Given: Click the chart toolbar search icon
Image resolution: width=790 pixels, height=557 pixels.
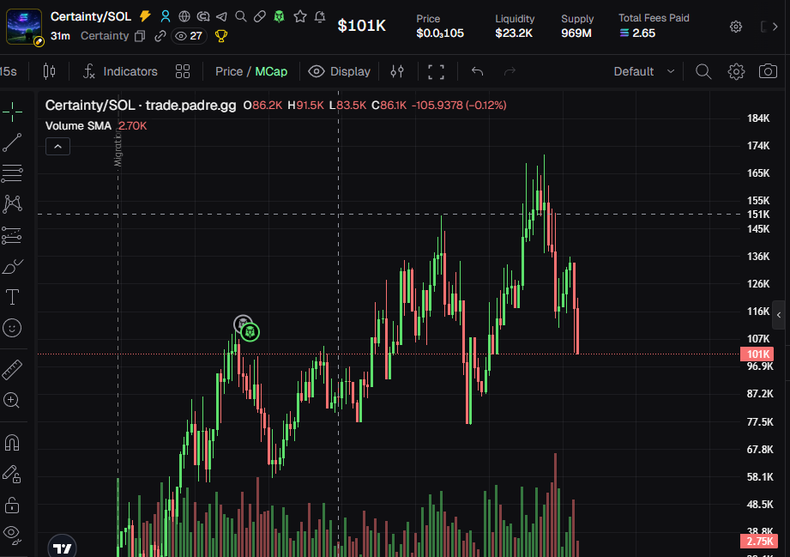Looking at the screenshot, I should click(x=703, y=71).
